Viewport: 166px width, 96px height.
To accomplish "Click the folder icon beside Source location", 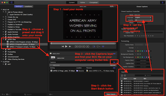I will point(77,71).
